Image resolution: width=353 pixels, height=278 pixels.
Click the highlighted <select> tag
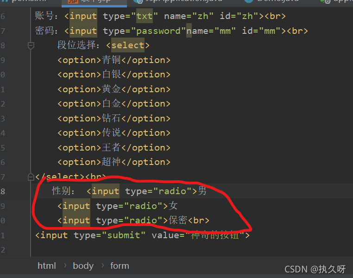[128, 45]
